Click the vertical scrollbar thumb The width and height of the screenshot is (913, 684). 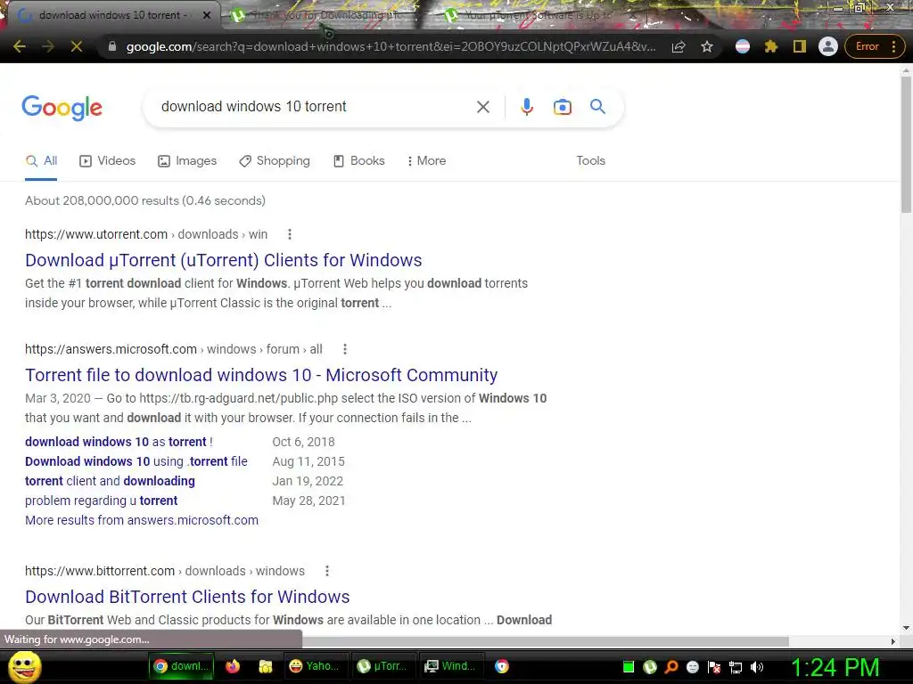click(x=906, y=143)
